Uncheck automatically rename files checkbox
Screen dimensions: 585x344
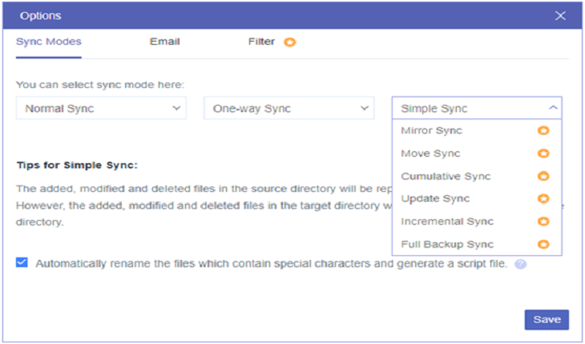pyautogui.click(x=22, y=262)
